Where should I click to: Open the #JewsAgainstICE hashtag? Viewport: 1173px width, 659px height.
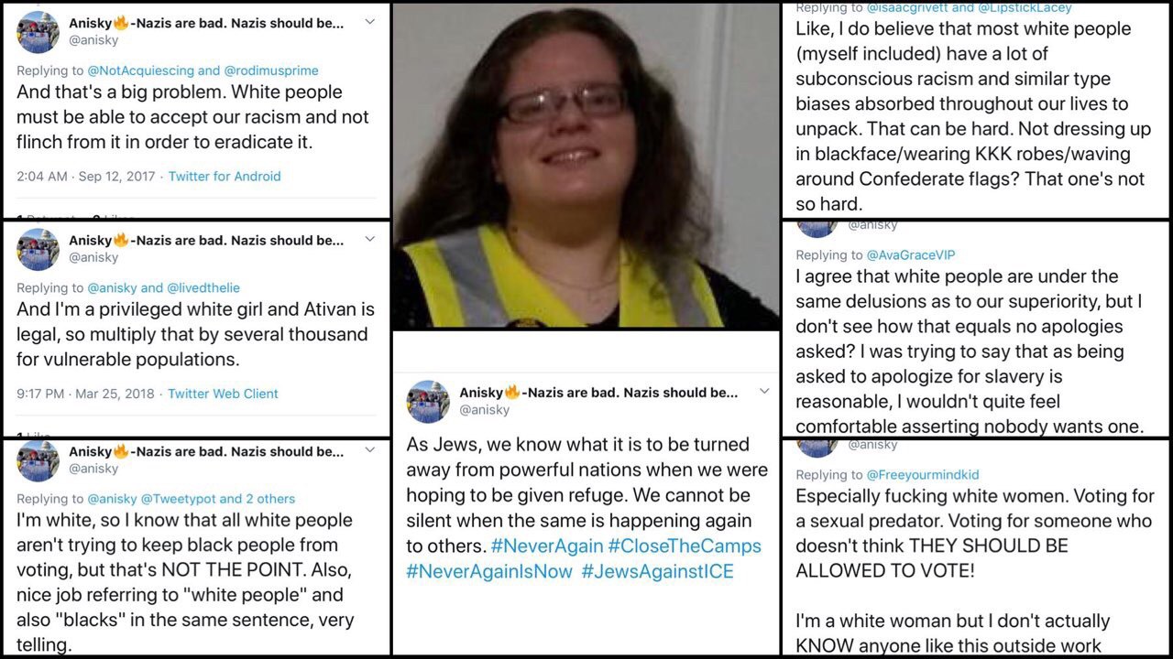pyautogui.click(x=657, y=572)
